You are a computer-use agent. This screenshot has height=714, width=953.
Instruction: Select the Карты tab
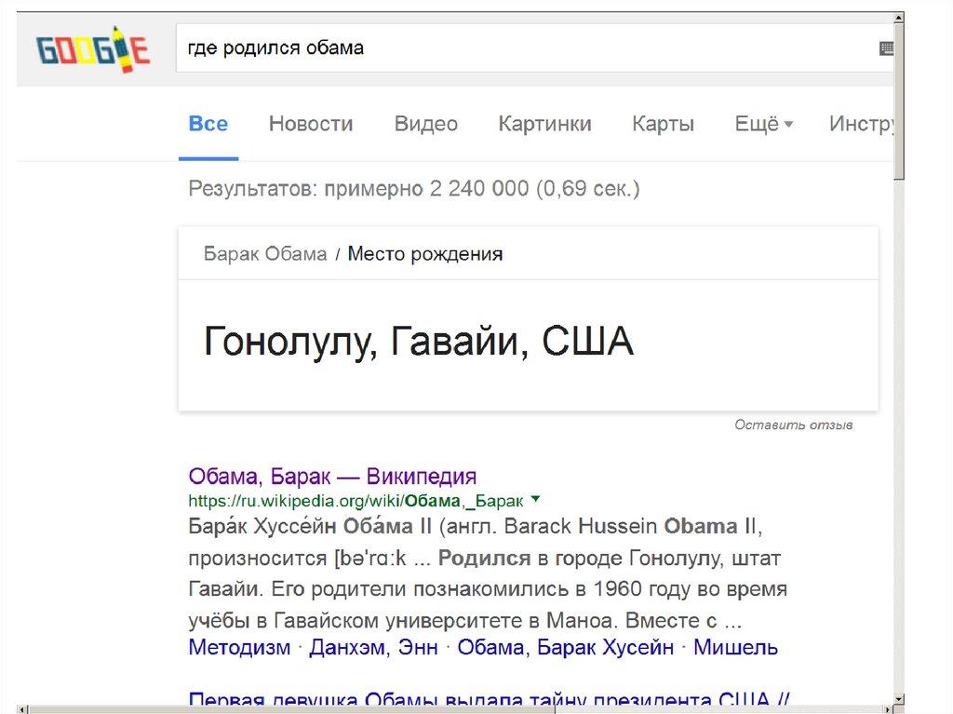tap(663, 124)
